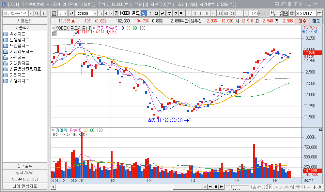Open the dropdown arrow beside speaker icon
This screenshot has width=325, height=192.
pos(111,13)
